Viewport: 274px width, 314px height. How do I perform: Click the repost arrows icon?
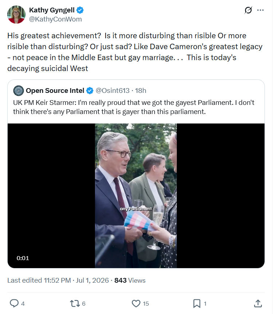pyautogui.click(x=75, y=303)
